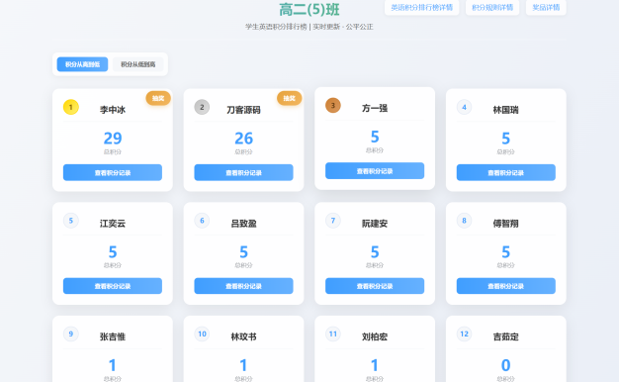View 查看积分记录 for 吕致盈
The height and width of the screenshot is (382, 619).
pyautogui.click(x=243, y=286)
